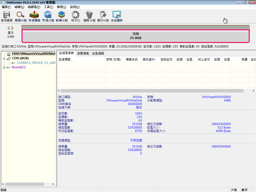Select the 25.0GB free space bar

pos(135,36)
